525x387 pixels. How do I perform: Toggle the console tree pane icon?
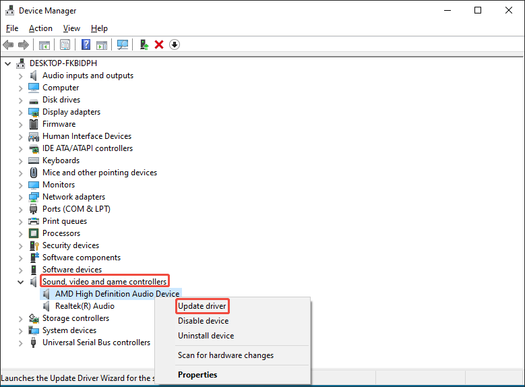pyautogui.click(x=44, y=44)
